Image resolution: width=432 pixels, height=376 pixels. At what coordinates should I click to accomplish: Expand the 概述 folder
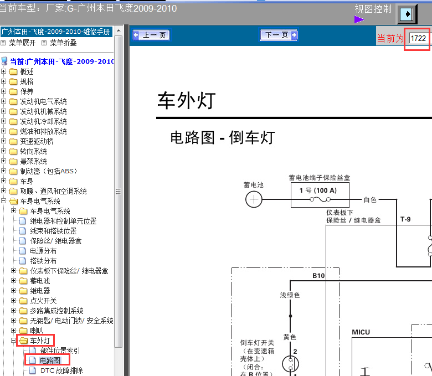[3, 71]
